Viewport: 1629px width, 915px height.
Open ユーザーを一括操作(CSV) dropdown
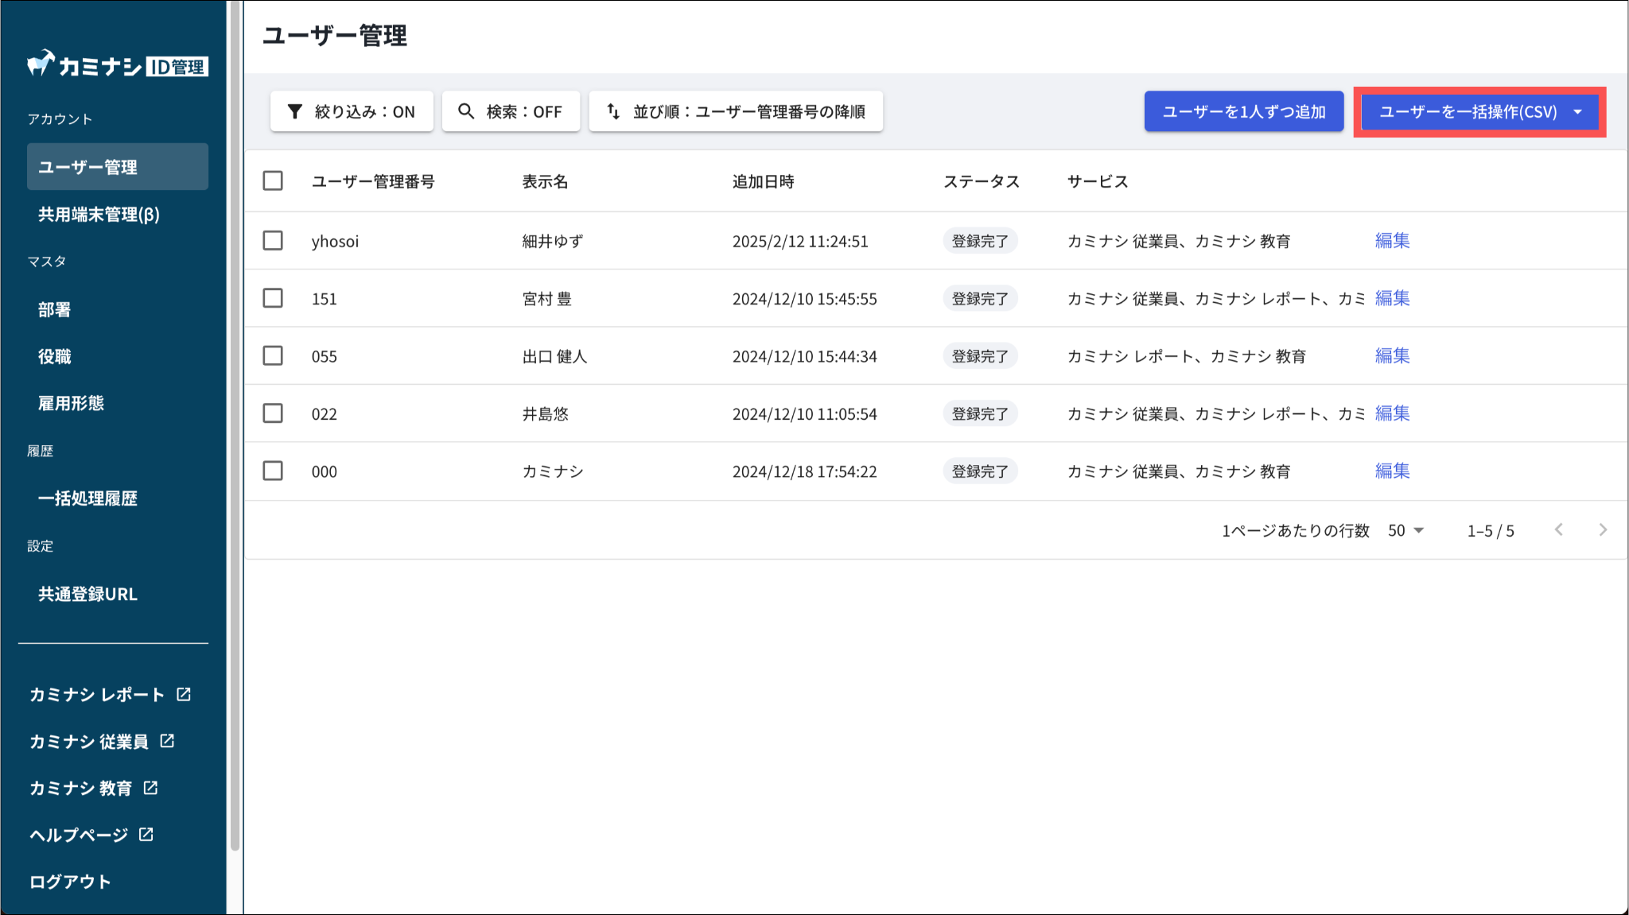(1479, 112)
